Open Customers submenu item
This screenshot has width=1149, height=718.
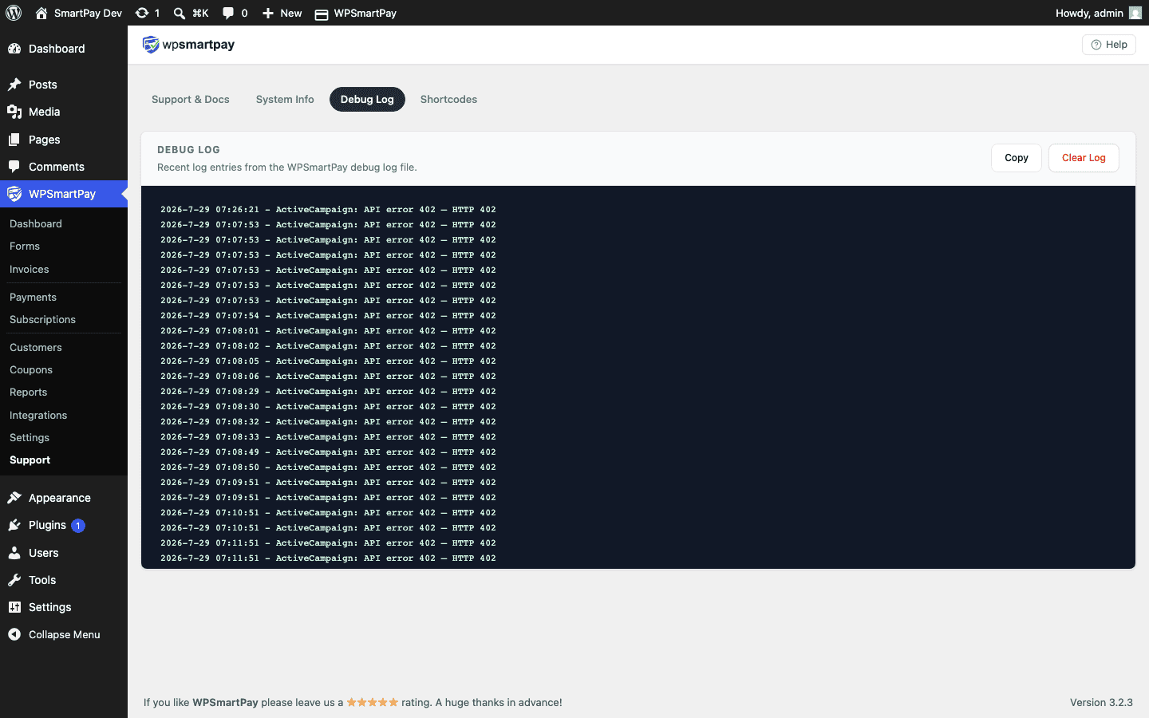coord(36,348)
